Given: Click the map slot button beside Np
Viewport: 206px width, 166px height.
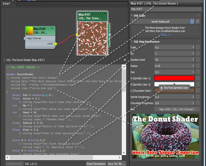Looking at the screenshot, I should 198,53.
